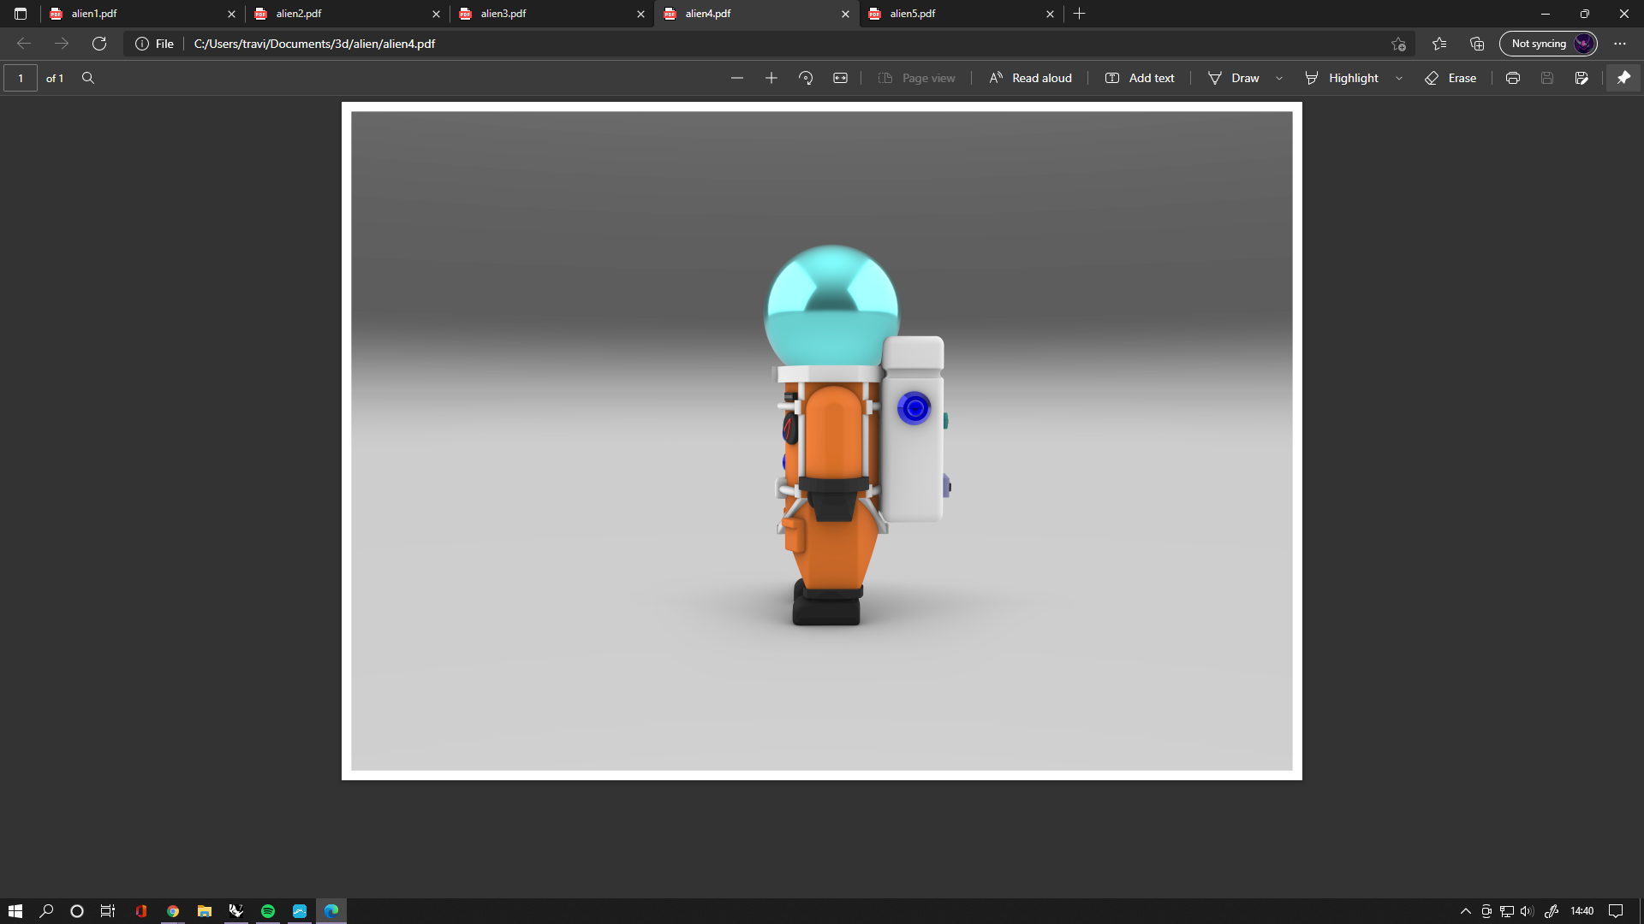Toggle the pin toolbar button
Image resolution: width=1644 pixels, height=924 pixels.
tap(1623, 78)
